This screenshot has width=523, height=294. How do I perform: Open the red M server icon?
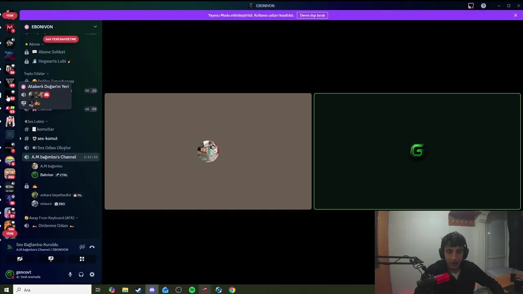(10, 28)
